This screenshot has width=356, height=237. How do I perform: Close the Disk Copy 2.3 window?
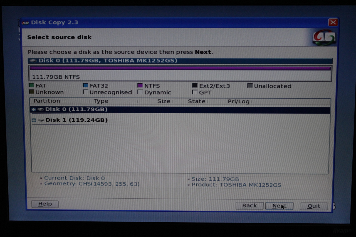pos(333,23)
